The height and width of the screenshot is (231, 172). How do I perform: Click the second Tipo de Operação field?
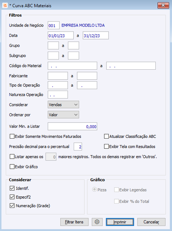tap(87, 85)
